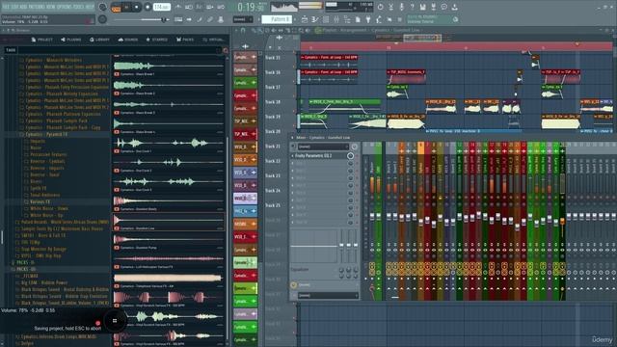Click the speech bubble news icon
The height and width of the screenshot is (347, 617).
pos(443,7)
